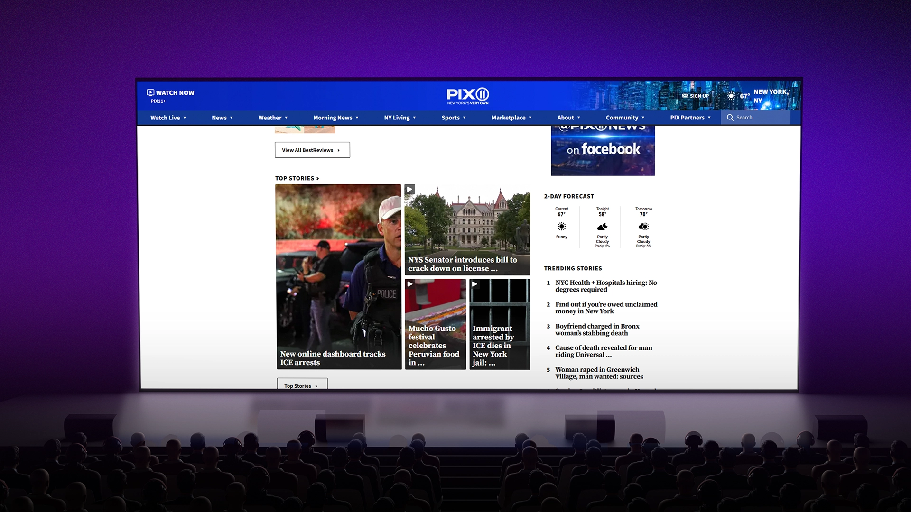The width and height of the screenshot is (911, 512).
Task: Play the Mucho Gusto festival video icon
Action: (x=410, y=284)
